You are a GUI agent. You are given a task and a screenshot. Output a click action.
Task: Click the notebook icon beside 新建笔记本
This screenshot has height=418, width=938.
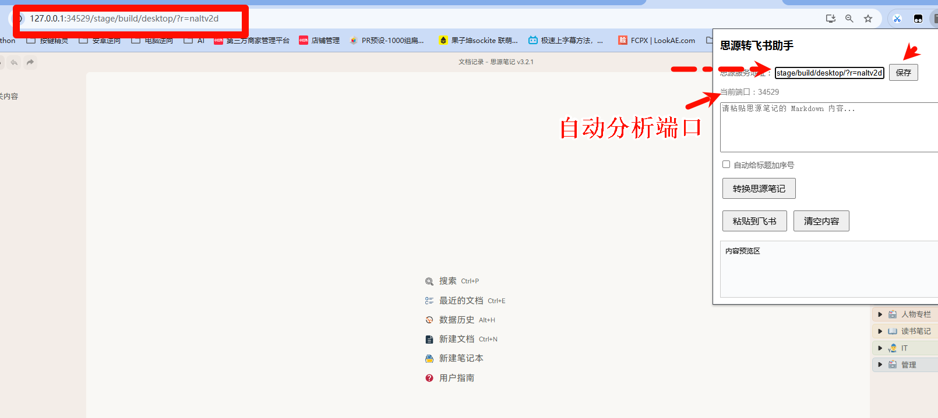[429, 359]
